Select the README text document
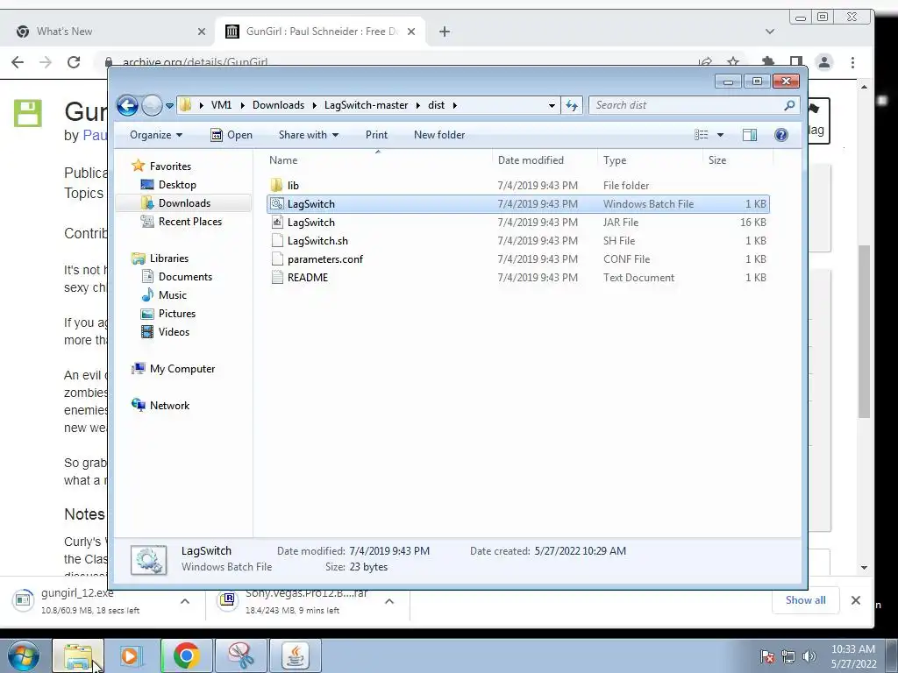The width and height of the screenshot is (898, 673). click(x=517, y=277)
